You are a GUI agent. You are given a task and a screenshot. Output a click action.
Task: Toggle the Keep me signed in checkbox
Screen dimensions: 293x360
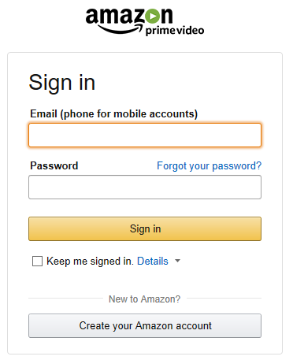(37, 262)
